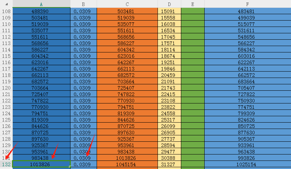Image resolution: width=291 pixels, height=169 pixels.
Task: Select column F header
Action: point(247,4)
